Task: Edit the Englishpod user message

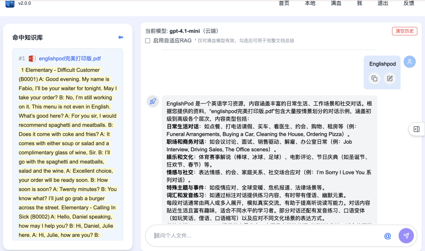Action: tap(390, 79)
